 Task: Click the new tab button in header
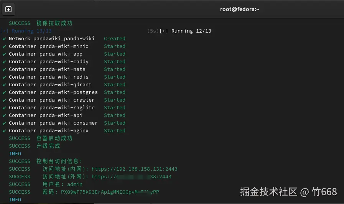tap(8, 9)
